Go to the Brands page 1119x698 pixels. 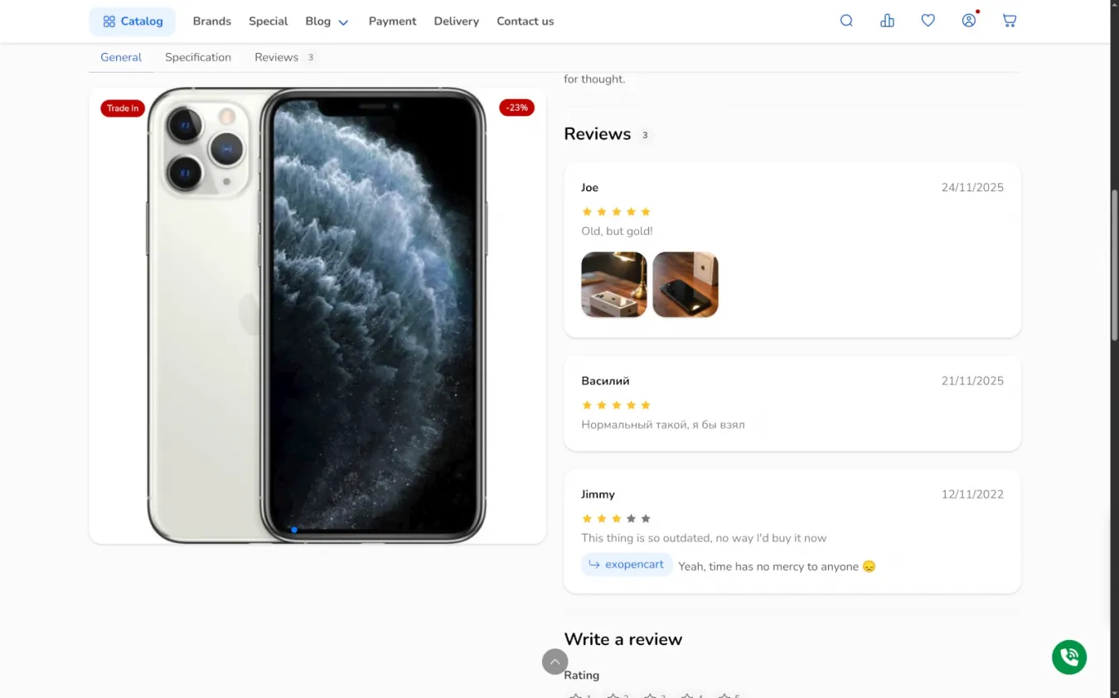coord(212,22)
